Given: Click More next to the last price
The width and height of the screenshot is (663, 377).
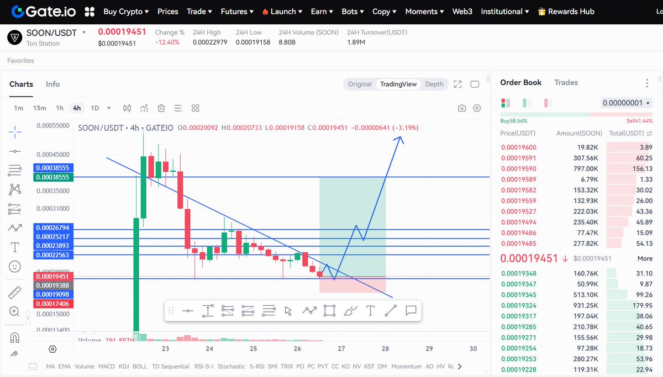Looking at the screenshot, I should 645,258.
